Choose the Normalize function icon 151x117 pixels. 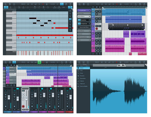pyautogui.click(x=78, y=78)
